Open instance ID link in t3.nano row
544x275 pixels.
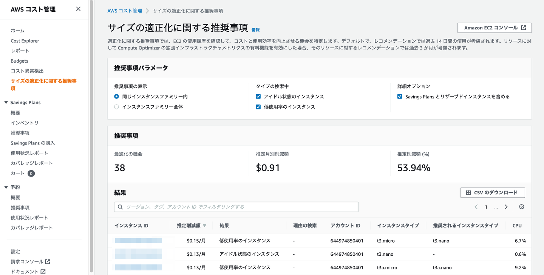click(x=138, y=254)
